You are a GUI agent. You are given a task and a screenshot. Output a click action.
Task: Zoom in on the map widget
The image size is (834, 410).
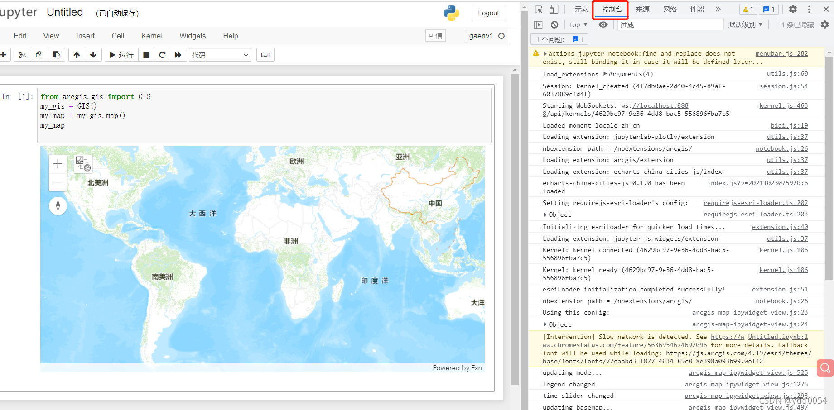[x=58, y=164]
